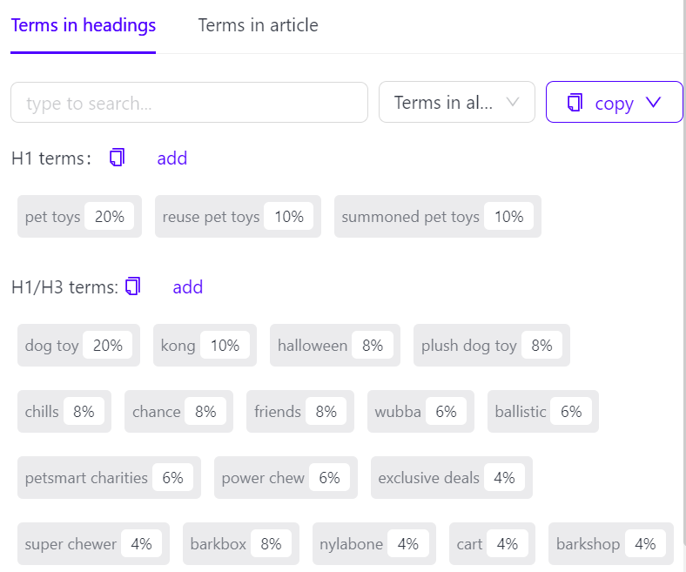Viewport: 686px width, 572px height.
Task: Click the add link for H1 terms
Action: tap(171, 158)
